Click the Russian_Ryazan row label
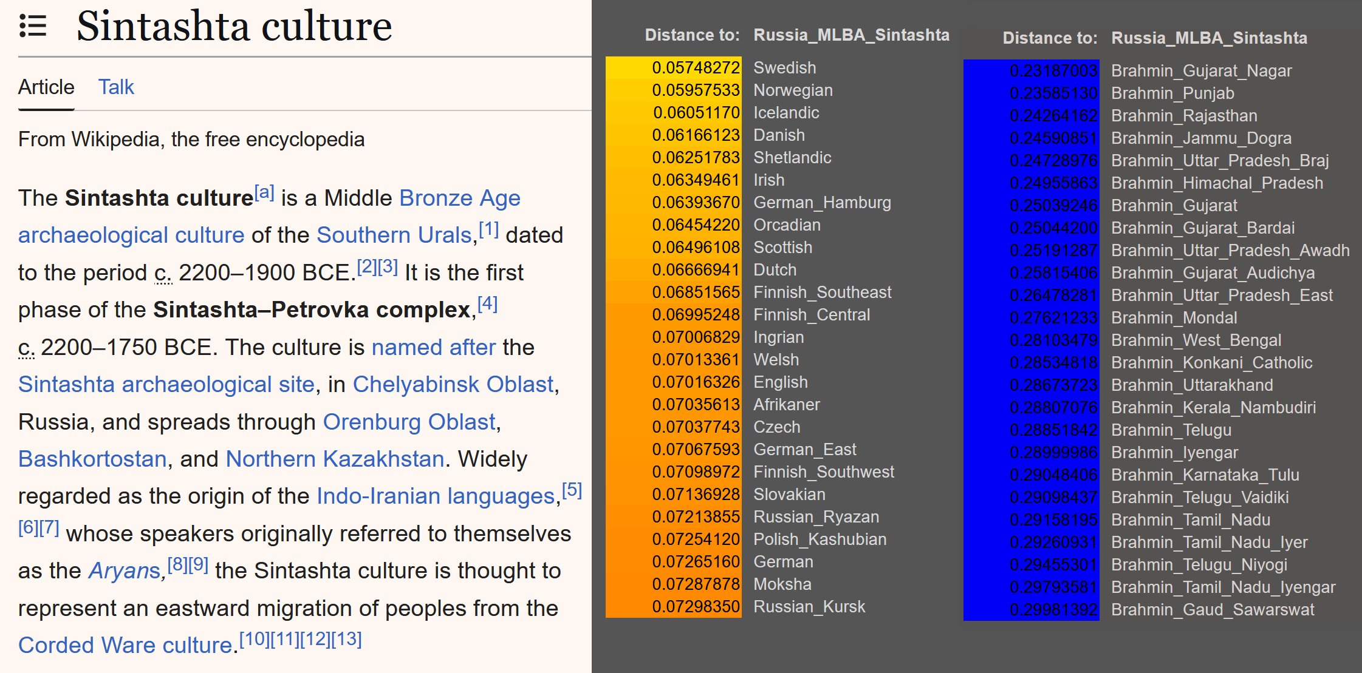 [x=816, y=517]
